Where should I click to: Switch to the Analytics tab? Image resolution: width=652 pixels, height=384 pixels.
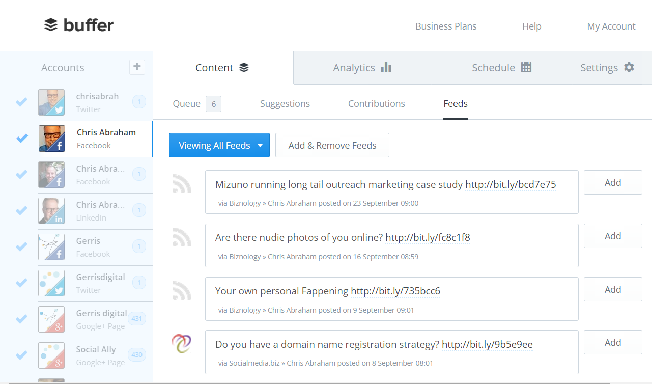[362, 68]
